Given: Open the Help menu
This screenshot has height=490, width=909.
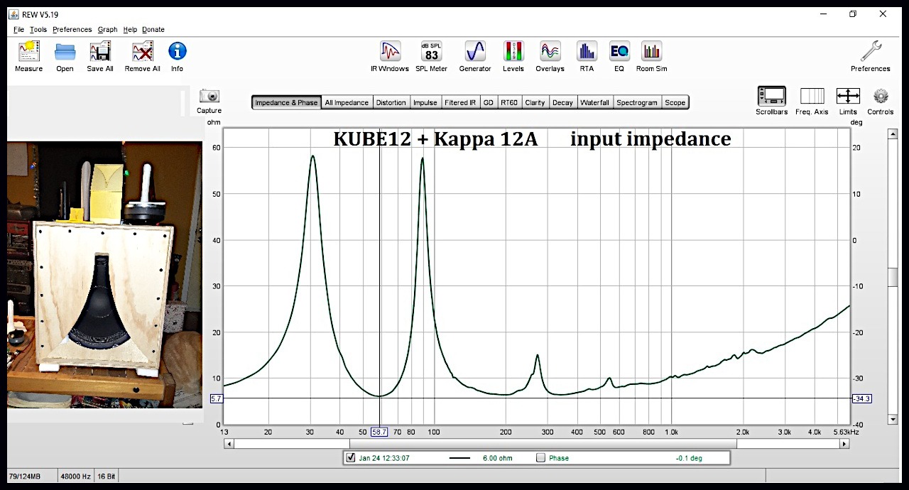Looking at the screenshot, I should [x=130, y=30].
